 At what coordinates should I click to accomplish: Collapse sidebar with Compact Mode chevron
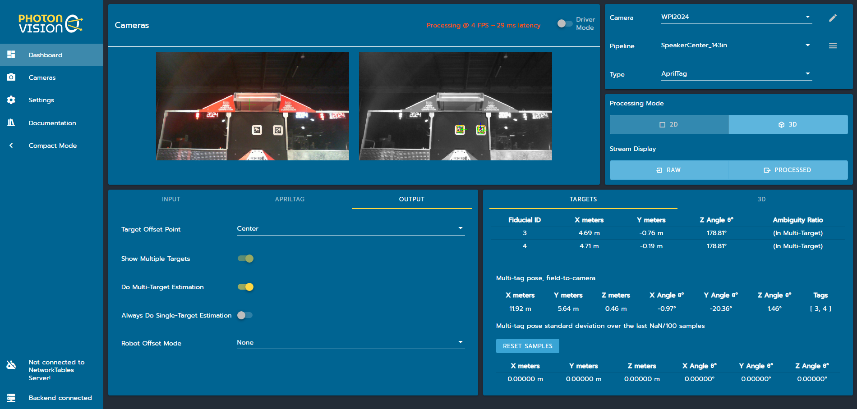coord(11,145)
